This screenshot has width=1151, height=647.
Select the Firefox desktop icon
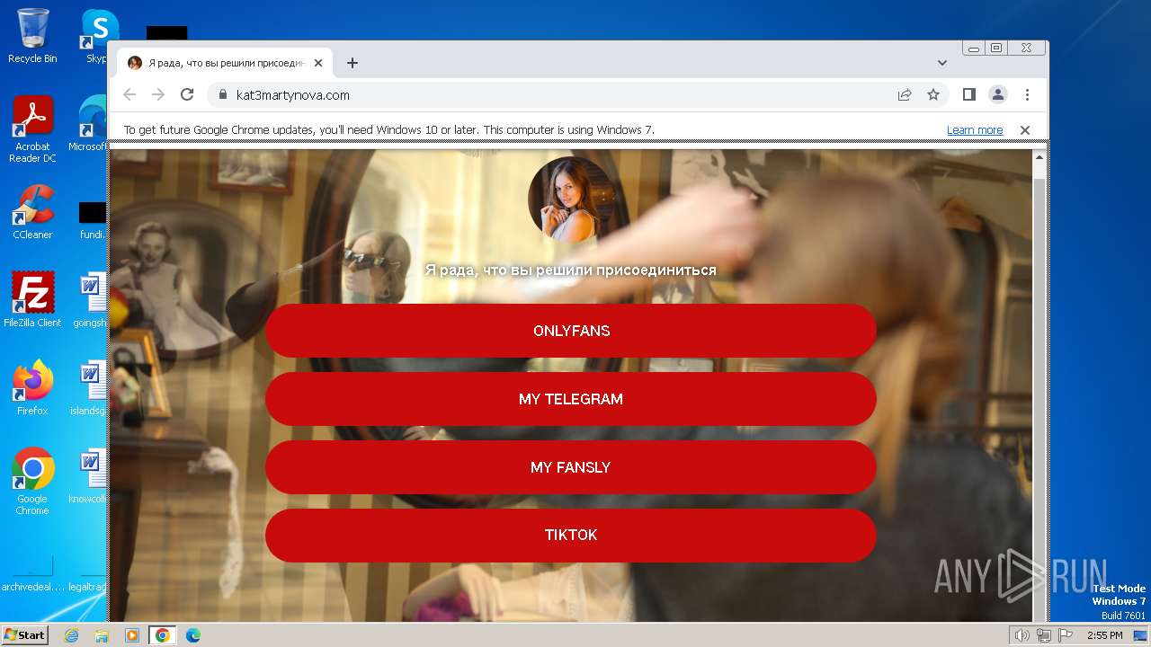32,387
